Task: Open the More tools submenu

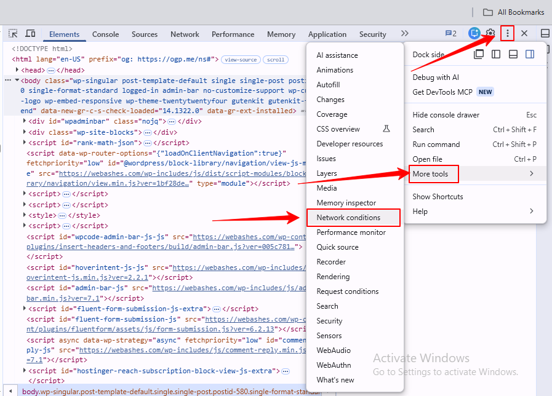Action: click(474, 174)
